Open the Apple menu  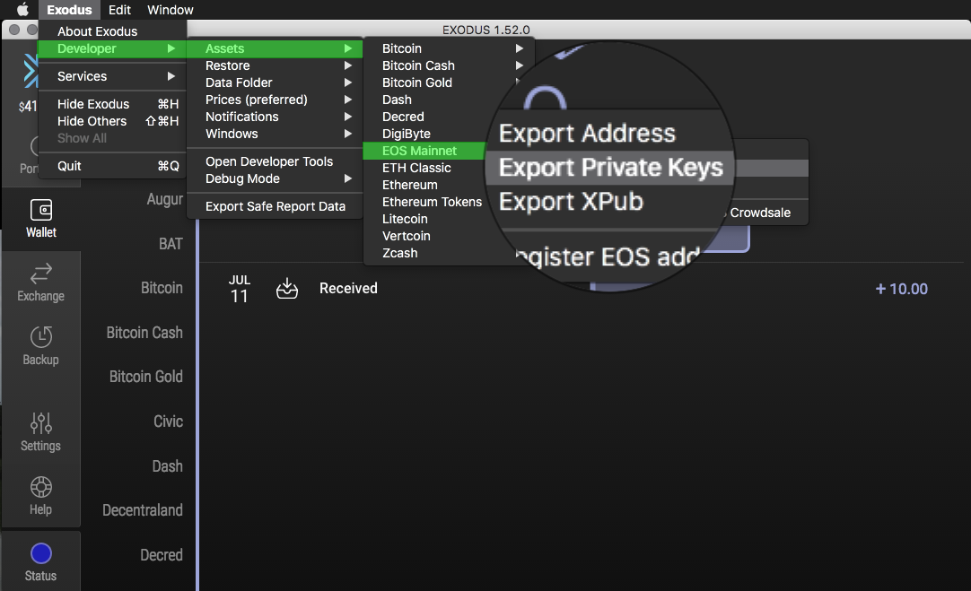click(22, 9)
